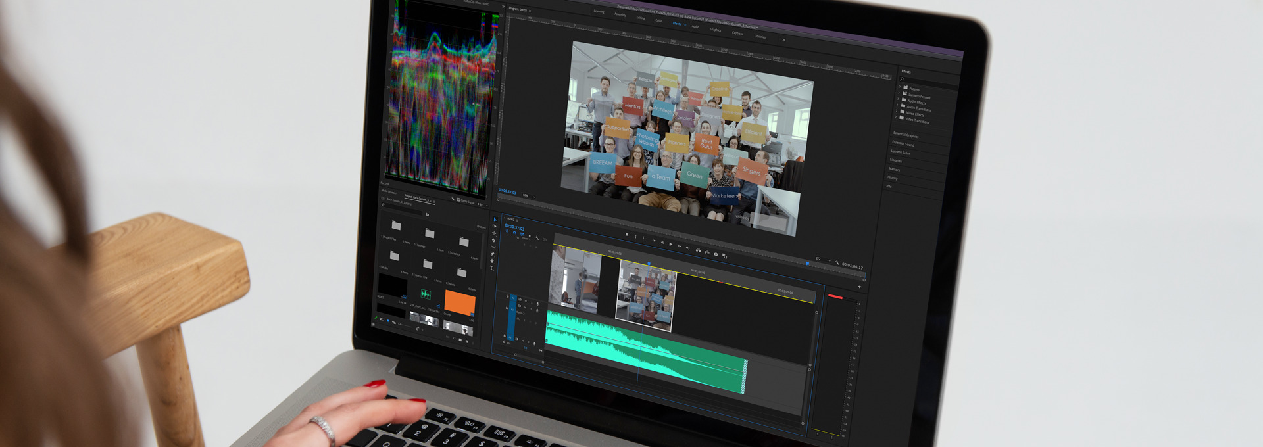Toggle lock on the topmost track header
Image resolution: width=1263 pixels, height=447 pixels.
507,297
